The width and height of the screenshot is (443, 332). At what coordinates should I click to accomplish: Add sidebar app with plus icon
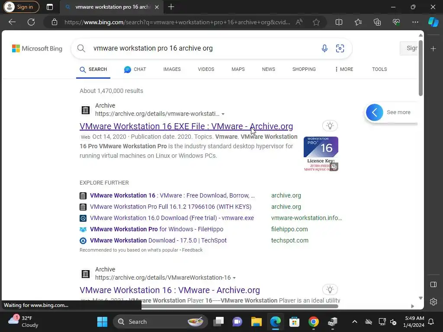point(433,49)
